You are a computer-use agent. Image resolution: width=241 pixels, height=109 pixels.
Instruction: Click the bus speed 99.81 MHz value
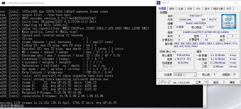183,63
